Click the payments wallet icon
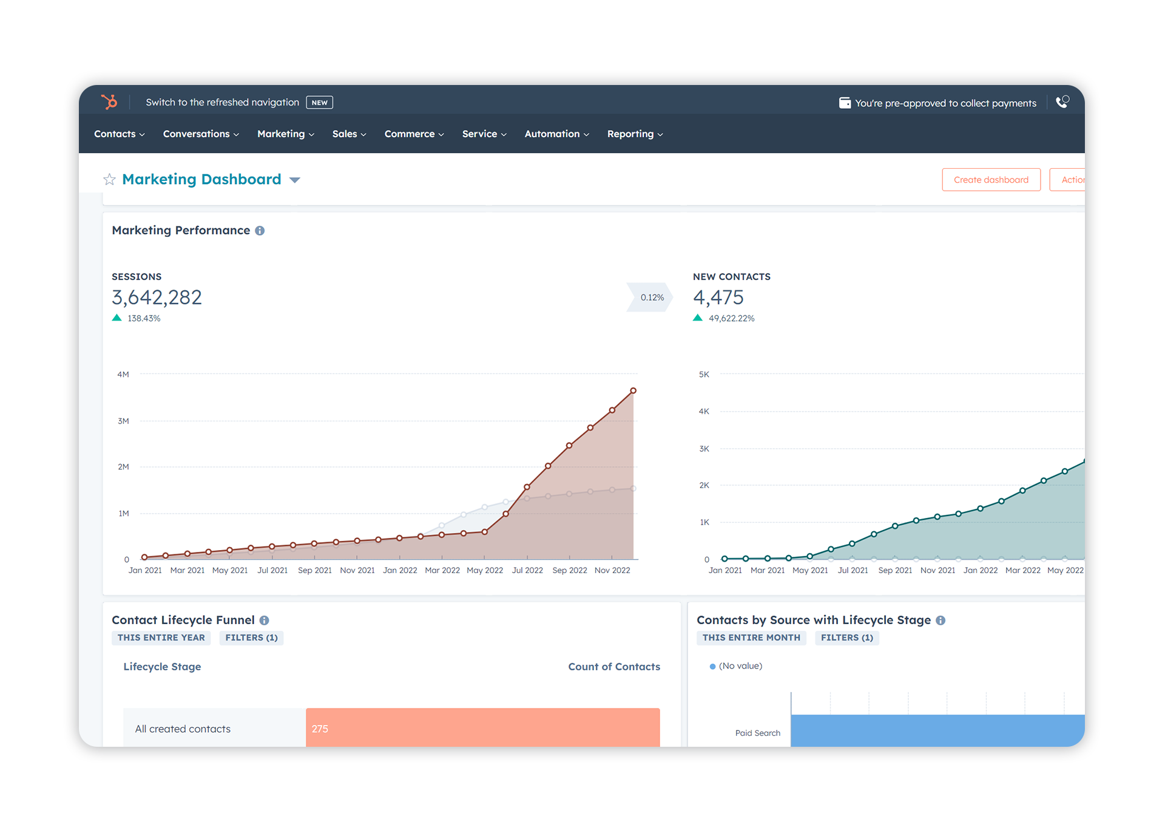Screen dimensions: 1165x833 tap(845, 103)
